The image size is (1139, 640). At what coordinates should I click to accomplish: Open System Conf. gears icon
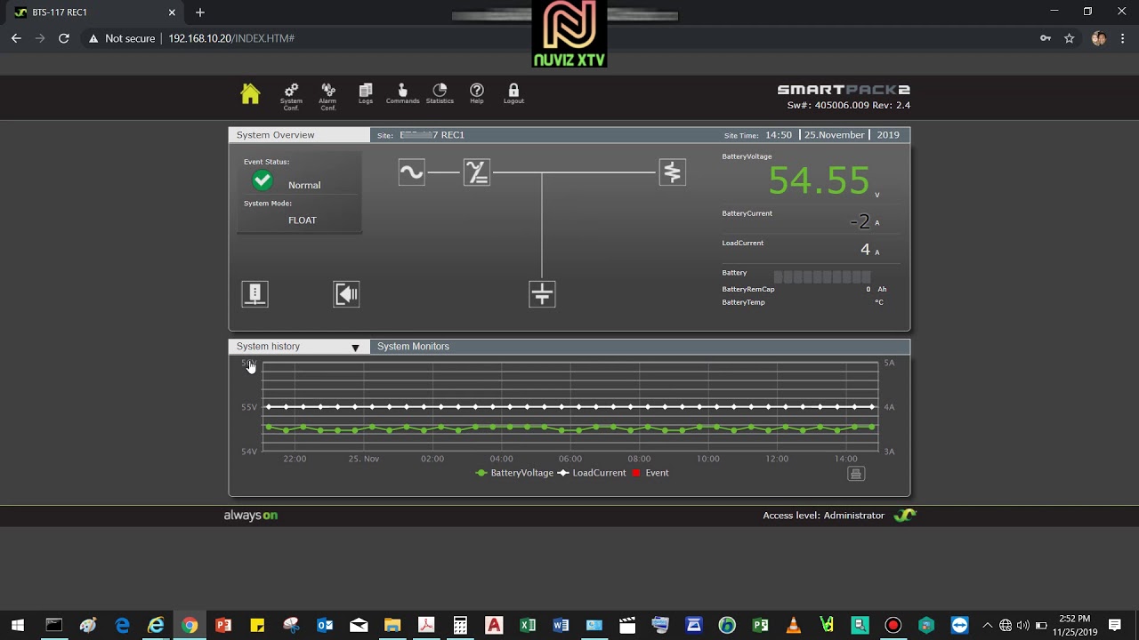[x=291, y=95]
